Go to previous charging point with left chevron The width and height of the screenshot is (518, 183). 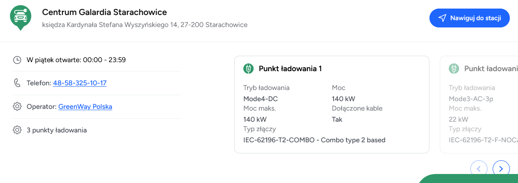pyautogui.click(x=479, y=169)
